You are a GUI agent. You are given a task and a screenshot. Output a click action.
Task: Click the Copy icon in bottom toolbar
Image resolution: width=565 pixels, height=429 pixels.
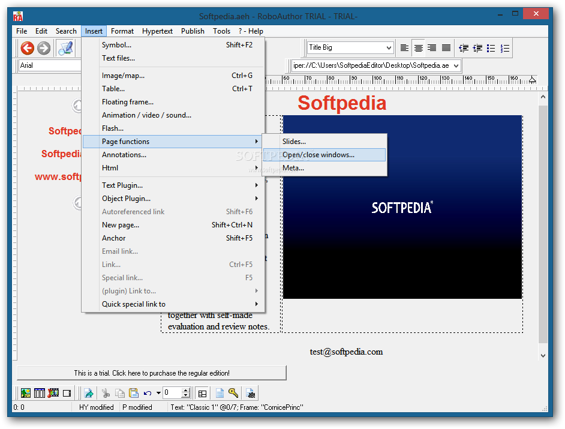pos(119,393)
